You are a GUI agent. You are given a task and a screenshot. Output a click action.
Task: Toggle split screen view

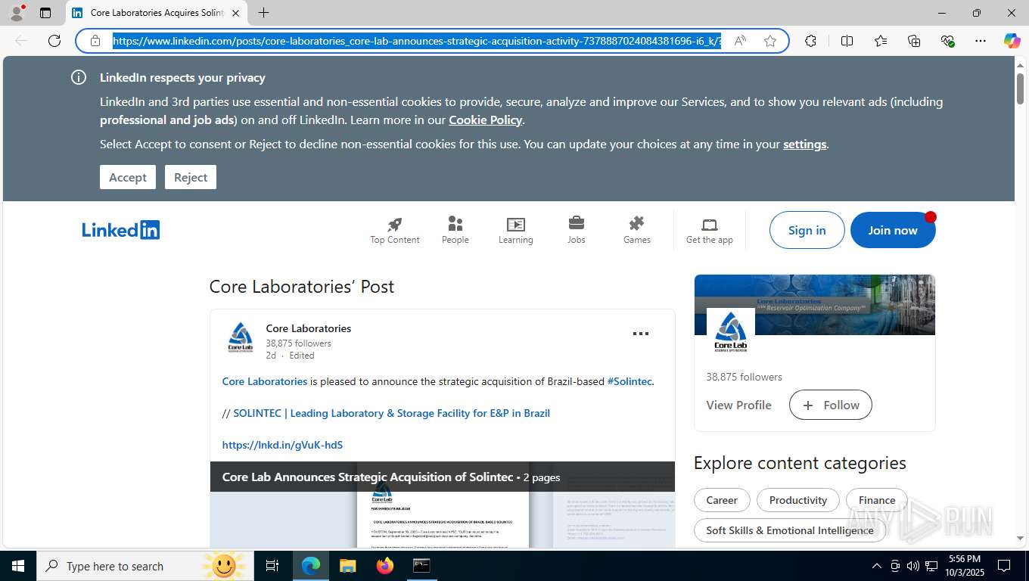click(847, 41)
